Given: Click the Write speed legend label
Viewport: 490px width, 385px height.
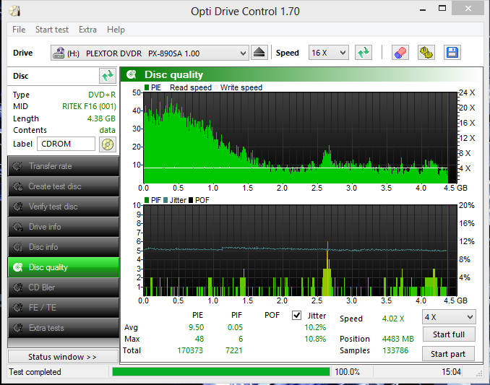Looking at the screenshot, I should click(241, 87).
